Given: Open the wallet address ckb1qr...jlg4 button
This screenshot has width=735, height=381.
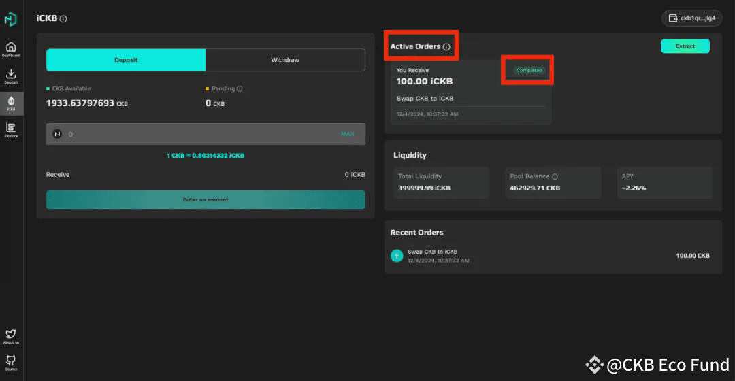Looking at the screenshot, I should (692, 18).
